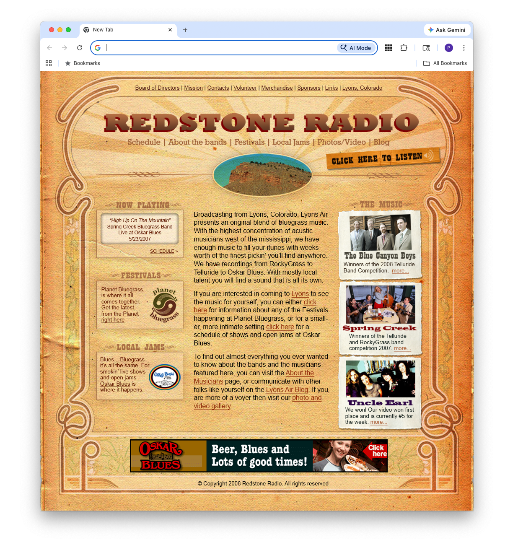Expand the All Bookmarks folder
The image size is (518, 550).
click(x=445, y=63)
